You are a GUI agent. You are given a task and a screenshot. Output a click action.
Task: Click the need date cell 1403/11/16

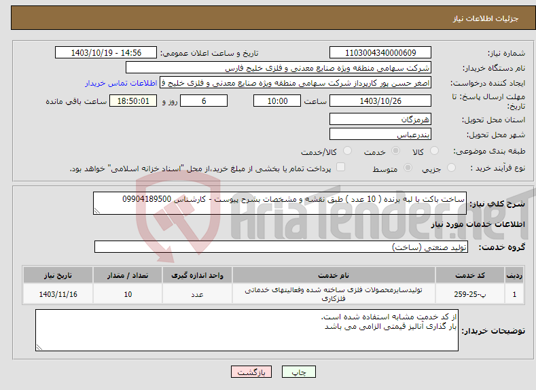58,294
